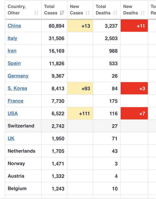Click the sort arrows beside New Deaths

142,13
